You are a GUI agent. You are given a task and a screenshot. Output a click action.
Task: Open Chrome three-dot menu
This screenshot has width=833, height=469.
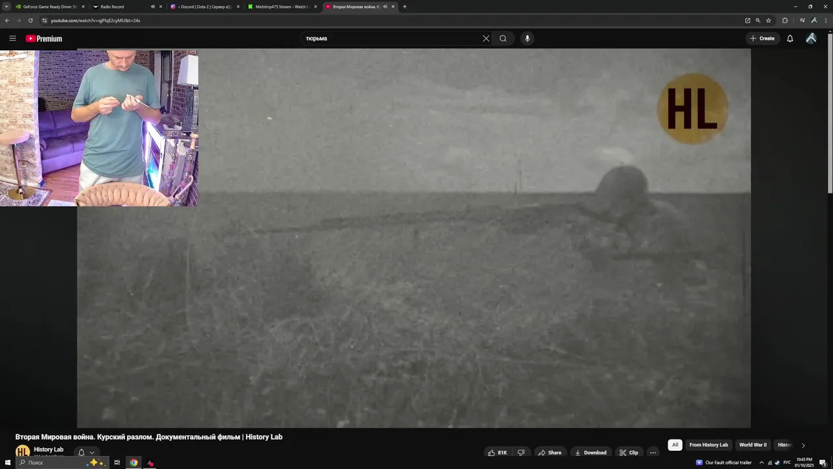[x=825, y=20]
